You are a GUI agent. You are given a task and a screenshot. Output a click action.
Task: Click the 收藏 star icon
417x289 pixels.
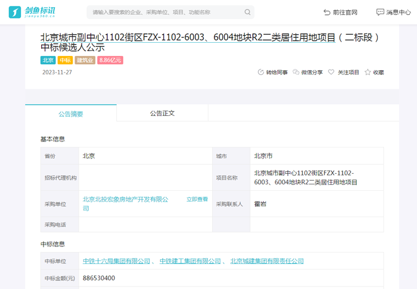(368, 72)
